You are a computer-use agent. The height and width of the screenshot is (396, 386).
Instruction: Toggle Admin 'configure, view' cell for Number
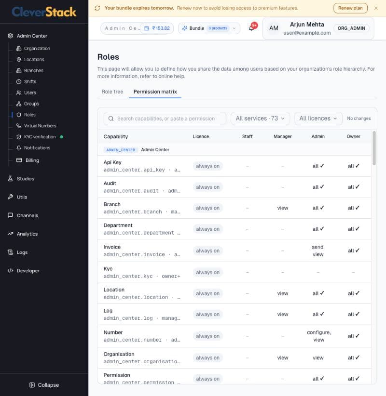(x=319, y=336)
